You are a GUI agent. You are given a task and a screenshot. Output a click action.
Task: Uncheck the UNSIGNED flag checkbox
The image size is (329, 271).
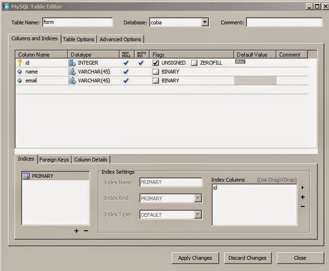coord(155,63)
